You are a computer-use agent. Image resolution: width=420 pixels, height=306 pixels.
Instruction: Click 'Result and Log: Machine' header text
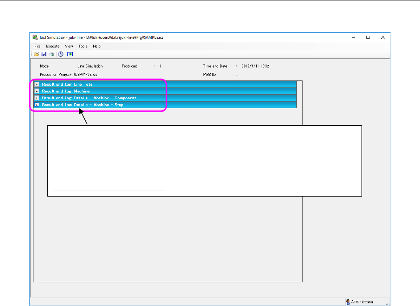point(66,91)
